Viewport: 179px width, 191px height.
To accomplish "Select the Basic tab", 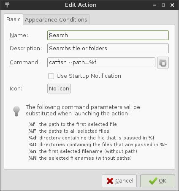I will (14, 19).
